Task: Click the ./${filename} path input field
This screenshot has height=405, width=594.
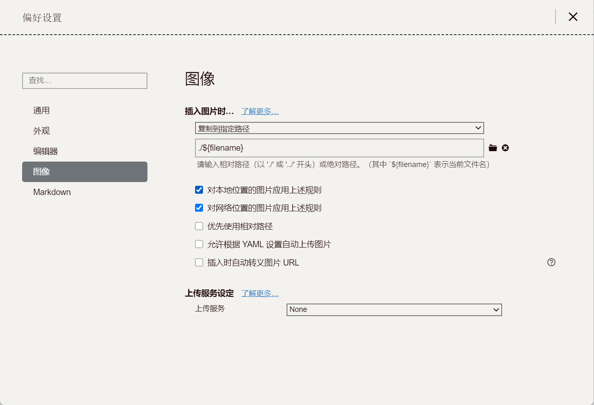Action: [339, 148]
